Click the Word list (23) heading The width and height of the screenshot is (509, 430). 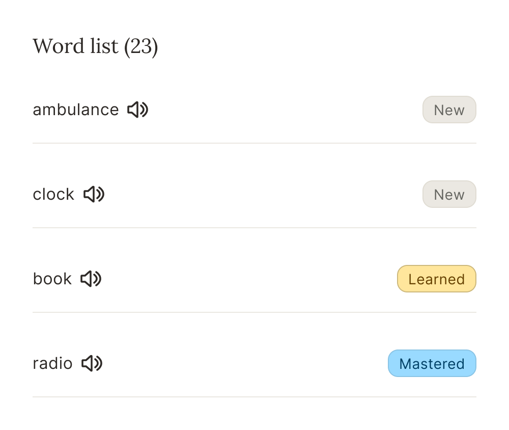pyautogui.click(x=96, y=46)
